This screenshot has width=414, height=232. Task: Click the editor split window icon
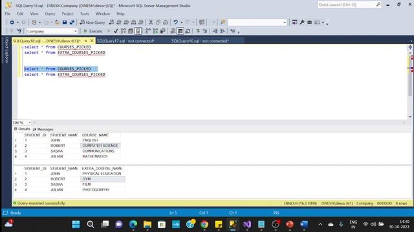point(410,47)
